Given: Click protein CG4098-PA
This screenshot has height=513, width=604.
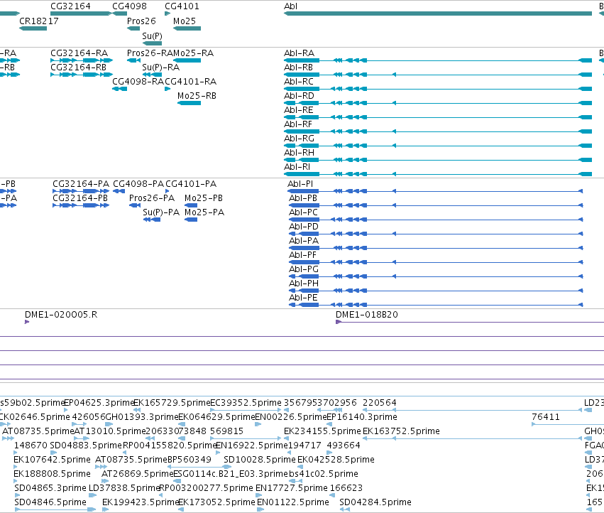Looking at the screenshot, I should click(x=119, y=191).
